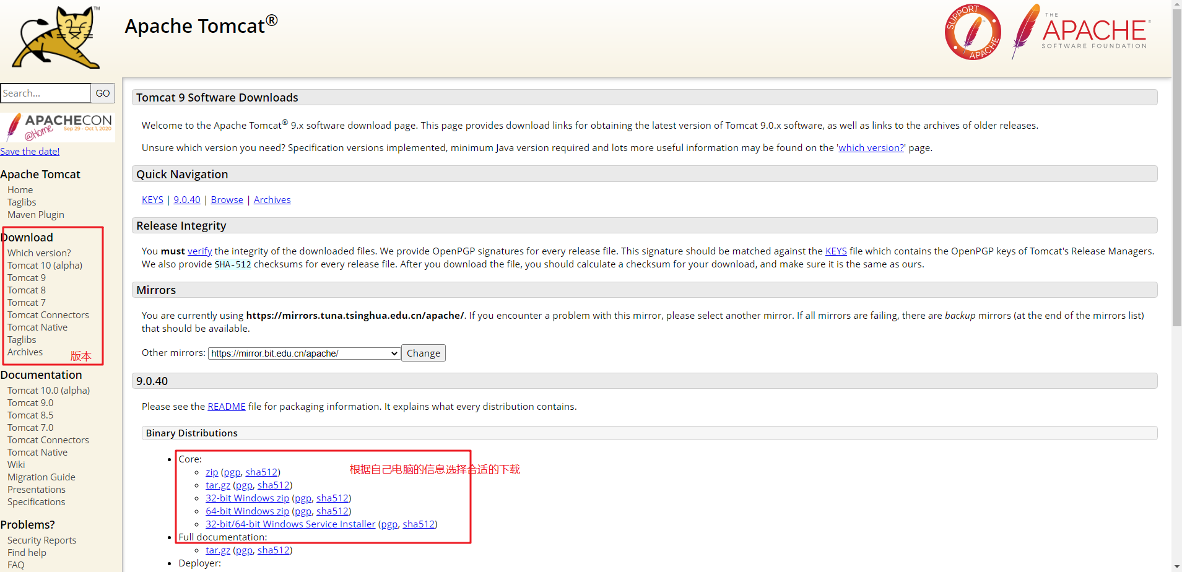The width and height of the screenshot is (1182, 572).
Task: Follow the 'Save the date!' link
Action: (x=30, y=152)
